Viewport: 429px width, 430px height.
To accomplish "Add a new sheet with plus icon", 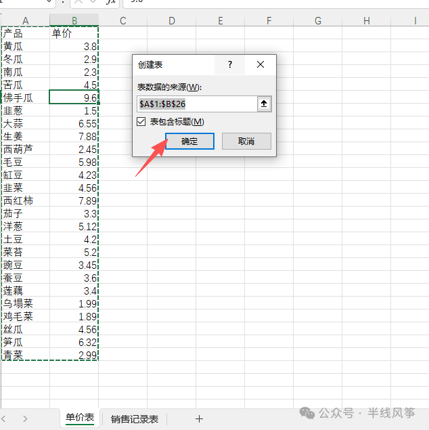I will pyautogui.click(x=199, y=418).
